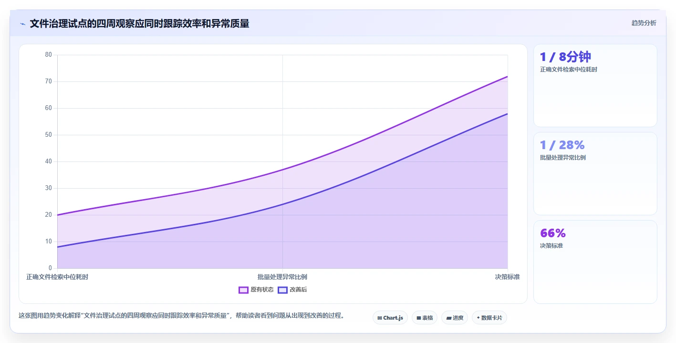Click the y-axis value 50
Screen dimensions: 676x343
(48, 135)
